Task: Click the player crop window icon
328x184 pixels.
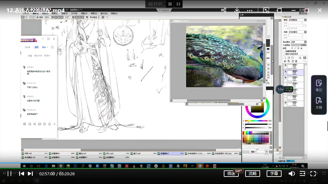Action: (279, 10)
